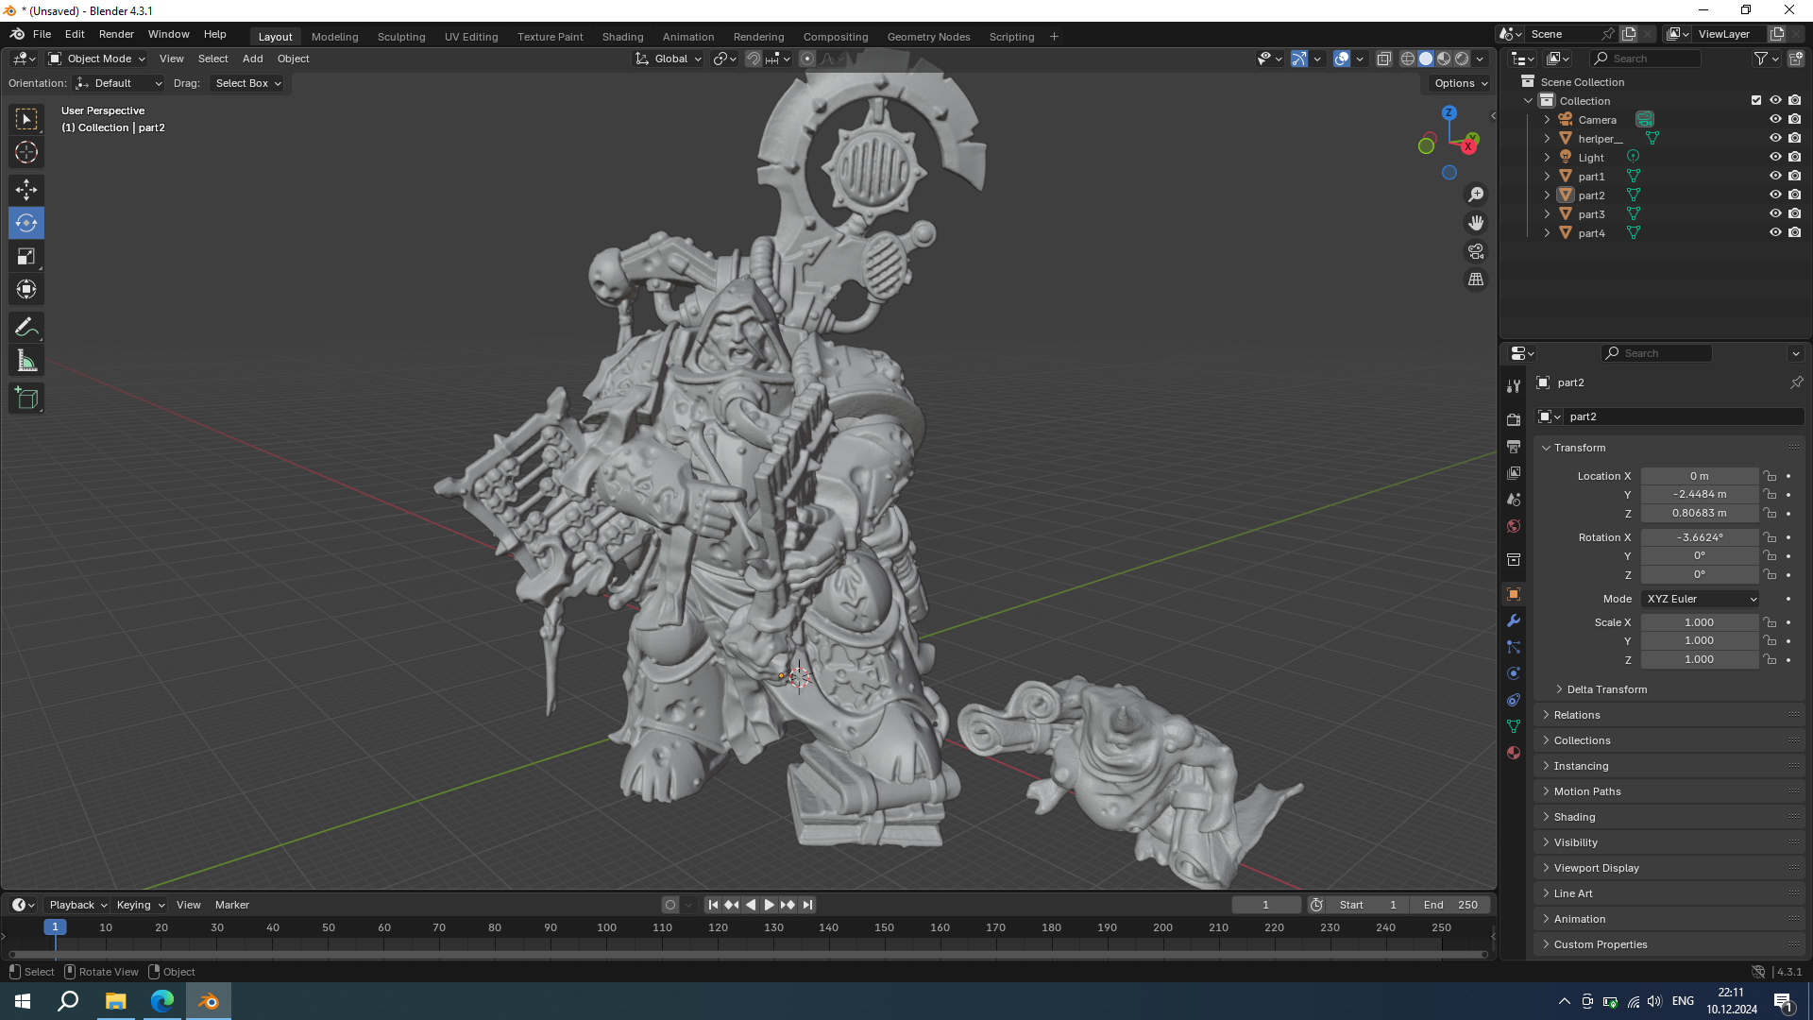Select the Measure tool
Viewport: 1813px width, 1020px height.
pos(26,362)
